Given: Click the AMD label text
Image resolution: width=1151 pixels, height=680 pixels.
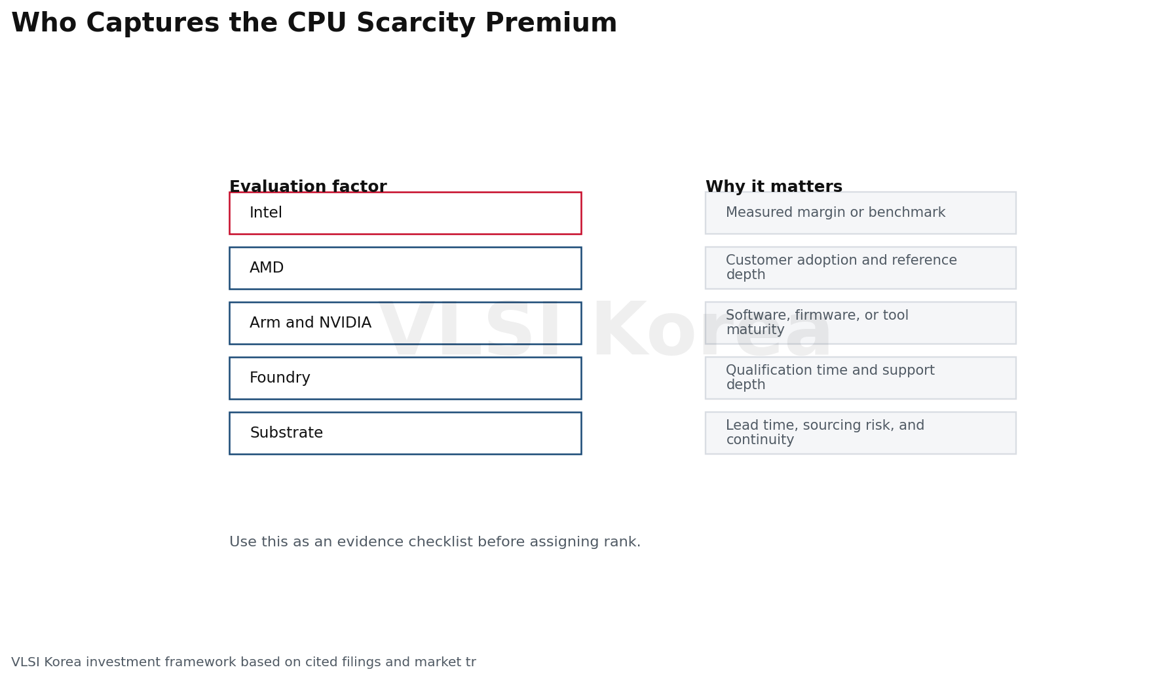Looking at the screenshot, I should pos(267,268).
